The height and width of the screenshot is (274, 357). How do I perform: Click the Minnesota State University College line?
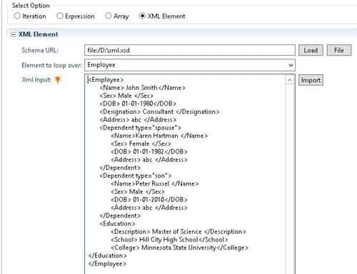click(x=179, y=248)
